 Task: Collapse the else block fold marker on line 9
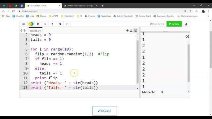(x=29, y=68)
